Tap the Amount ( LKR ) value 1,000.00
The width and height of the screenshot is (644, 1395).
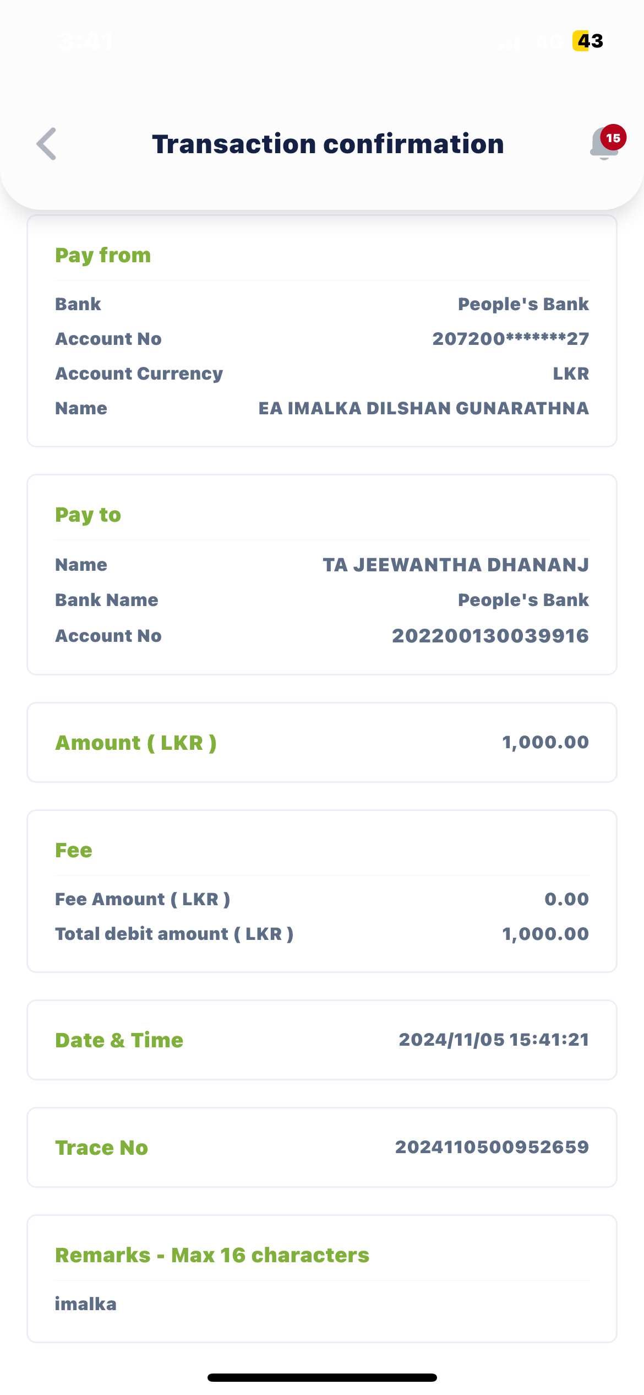pos(545,742)
